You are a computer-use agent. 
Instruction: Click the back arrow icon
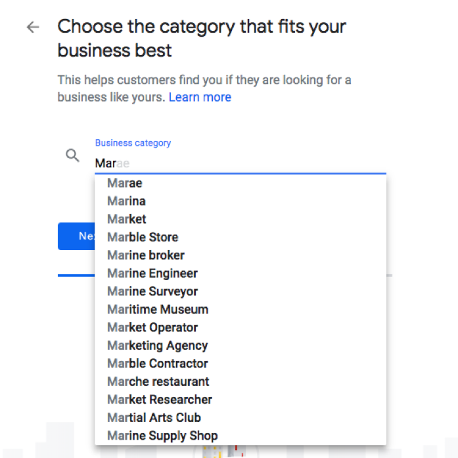pyautogui.click(x=33, y=27)
